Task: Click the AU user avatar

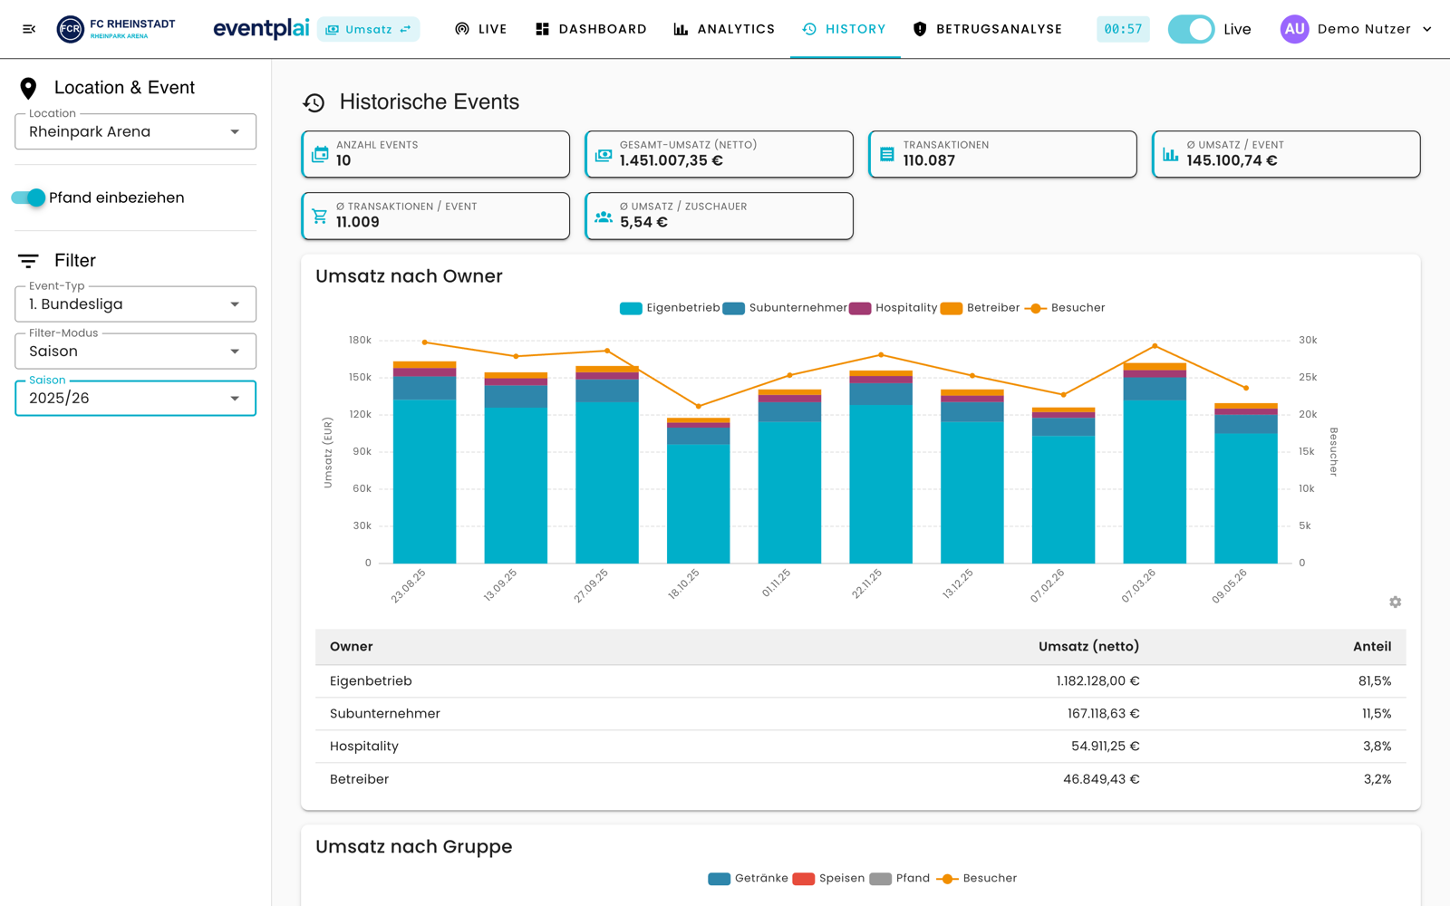Action: point(1294,29)
